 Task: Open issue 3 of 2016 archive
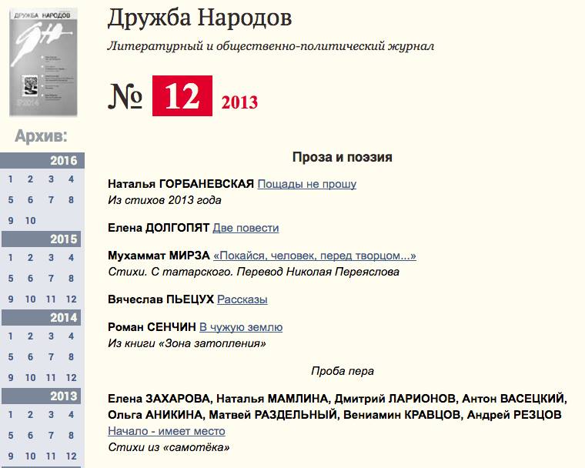(x=51, y=179)
